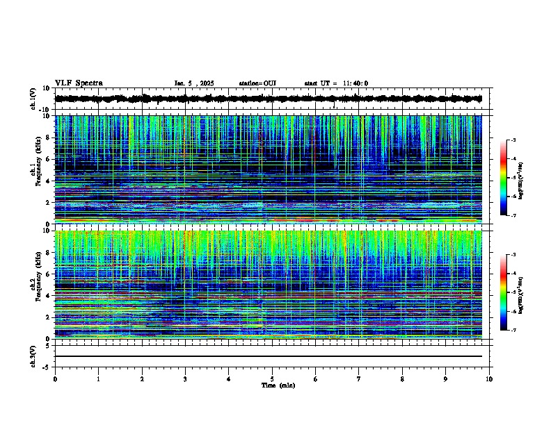Click the "-10" tick on ch.1(V) axis
This screenshot has height=425, width=551.
(45, 110)
